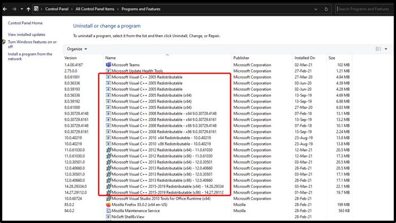This screenshot has height=223, width=396.
Task: Click the 1.21 MB size value
Action: click(343, 71)
